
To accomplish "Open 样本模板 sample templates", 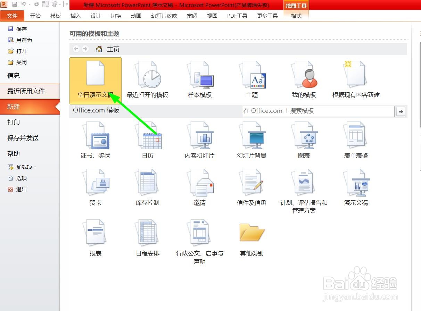I will (200, 81).
